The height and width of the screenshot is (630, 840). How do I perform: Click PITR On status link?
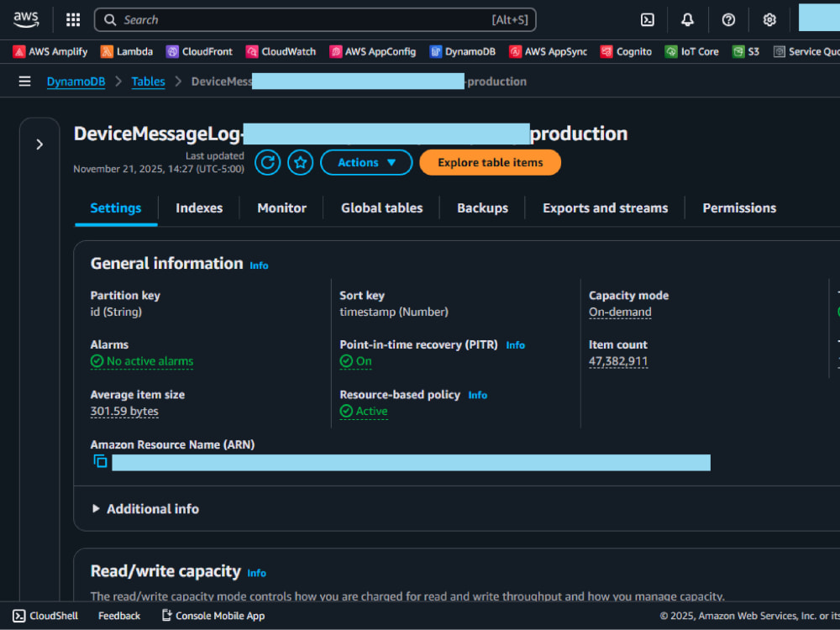pos(355,361)
